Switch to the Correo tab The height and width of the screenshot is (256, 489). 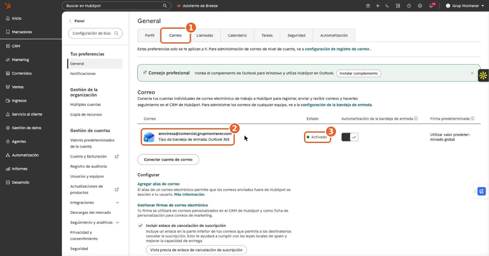175,36
